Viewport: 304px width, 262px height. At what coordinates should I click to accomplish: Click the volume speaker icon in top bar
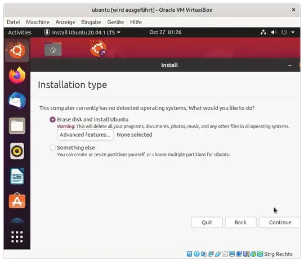(274, 32)
